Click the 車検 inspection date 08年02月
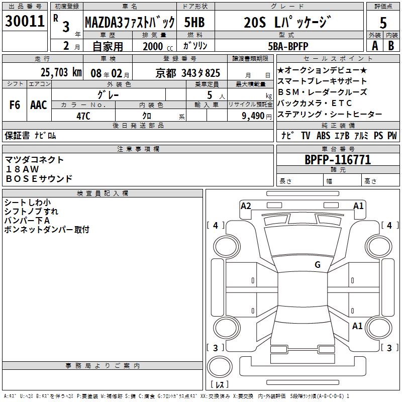Screen dimensions: 402x402 pyautogui.click(x=110, y=73)
